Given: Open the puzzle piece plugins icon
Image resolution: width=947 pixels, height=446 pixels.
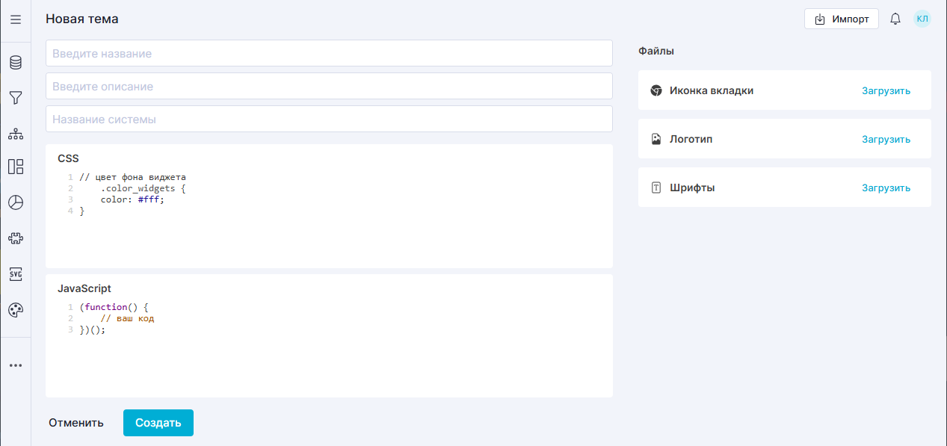Looking at the screenshot, I should point(16,238).
